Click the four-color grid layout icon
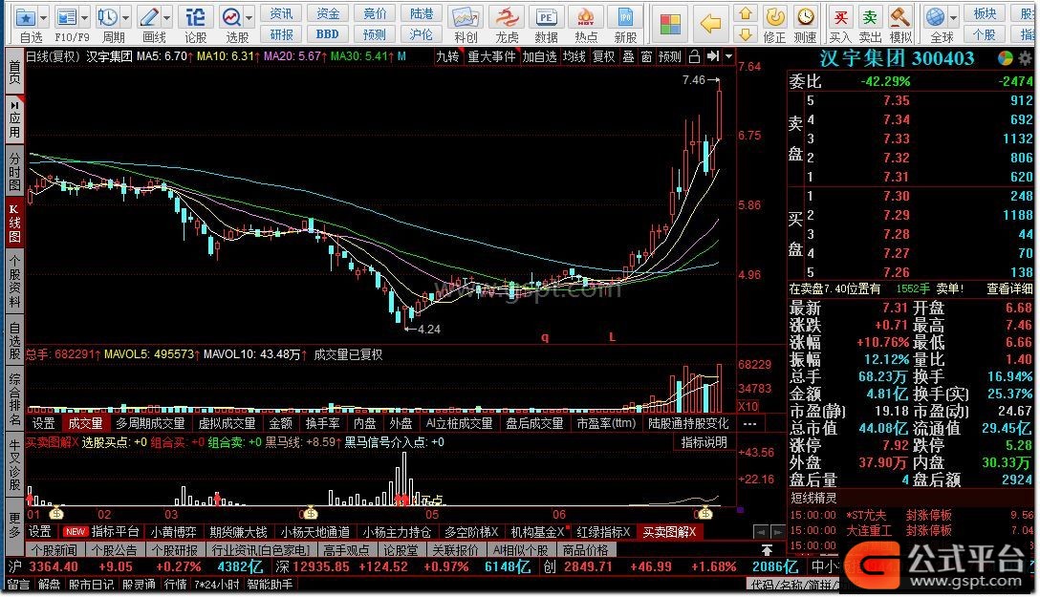 point(670,24)
